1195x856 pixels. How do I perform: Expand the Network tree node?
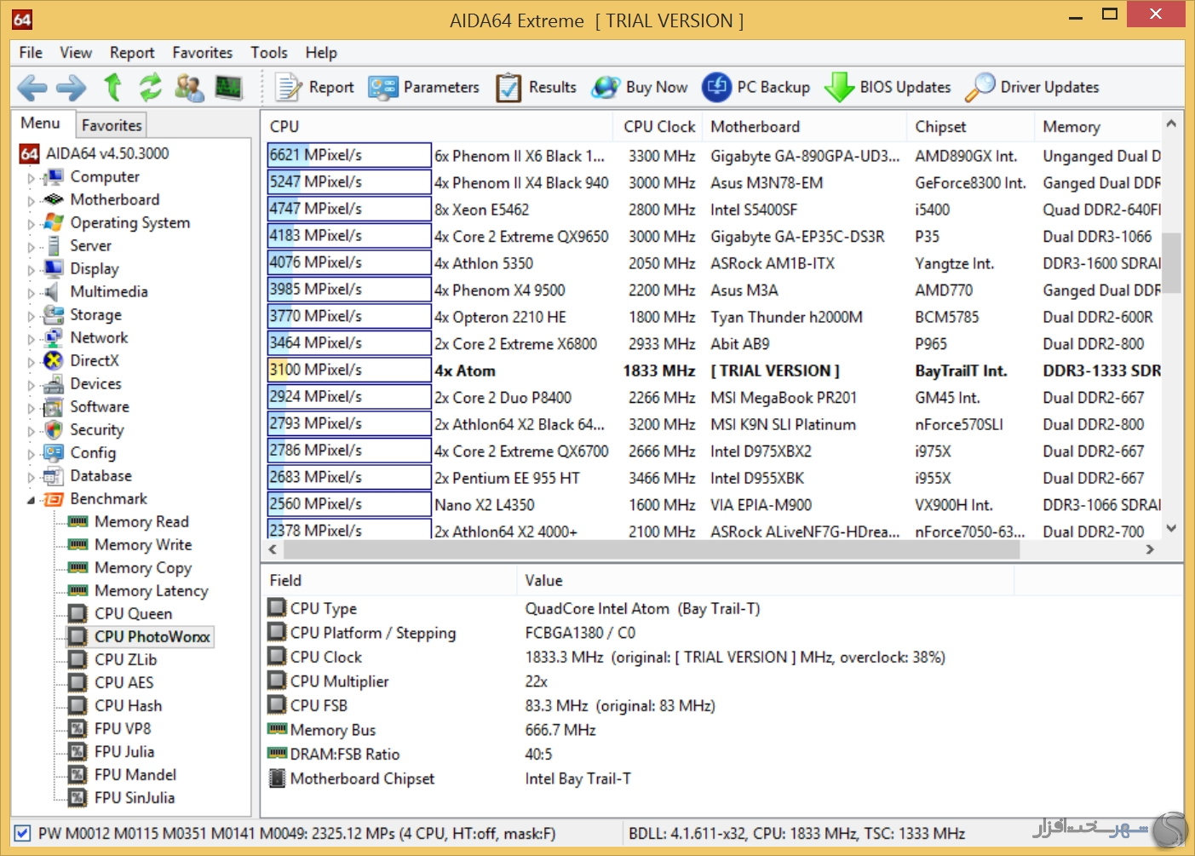point(32,339)
